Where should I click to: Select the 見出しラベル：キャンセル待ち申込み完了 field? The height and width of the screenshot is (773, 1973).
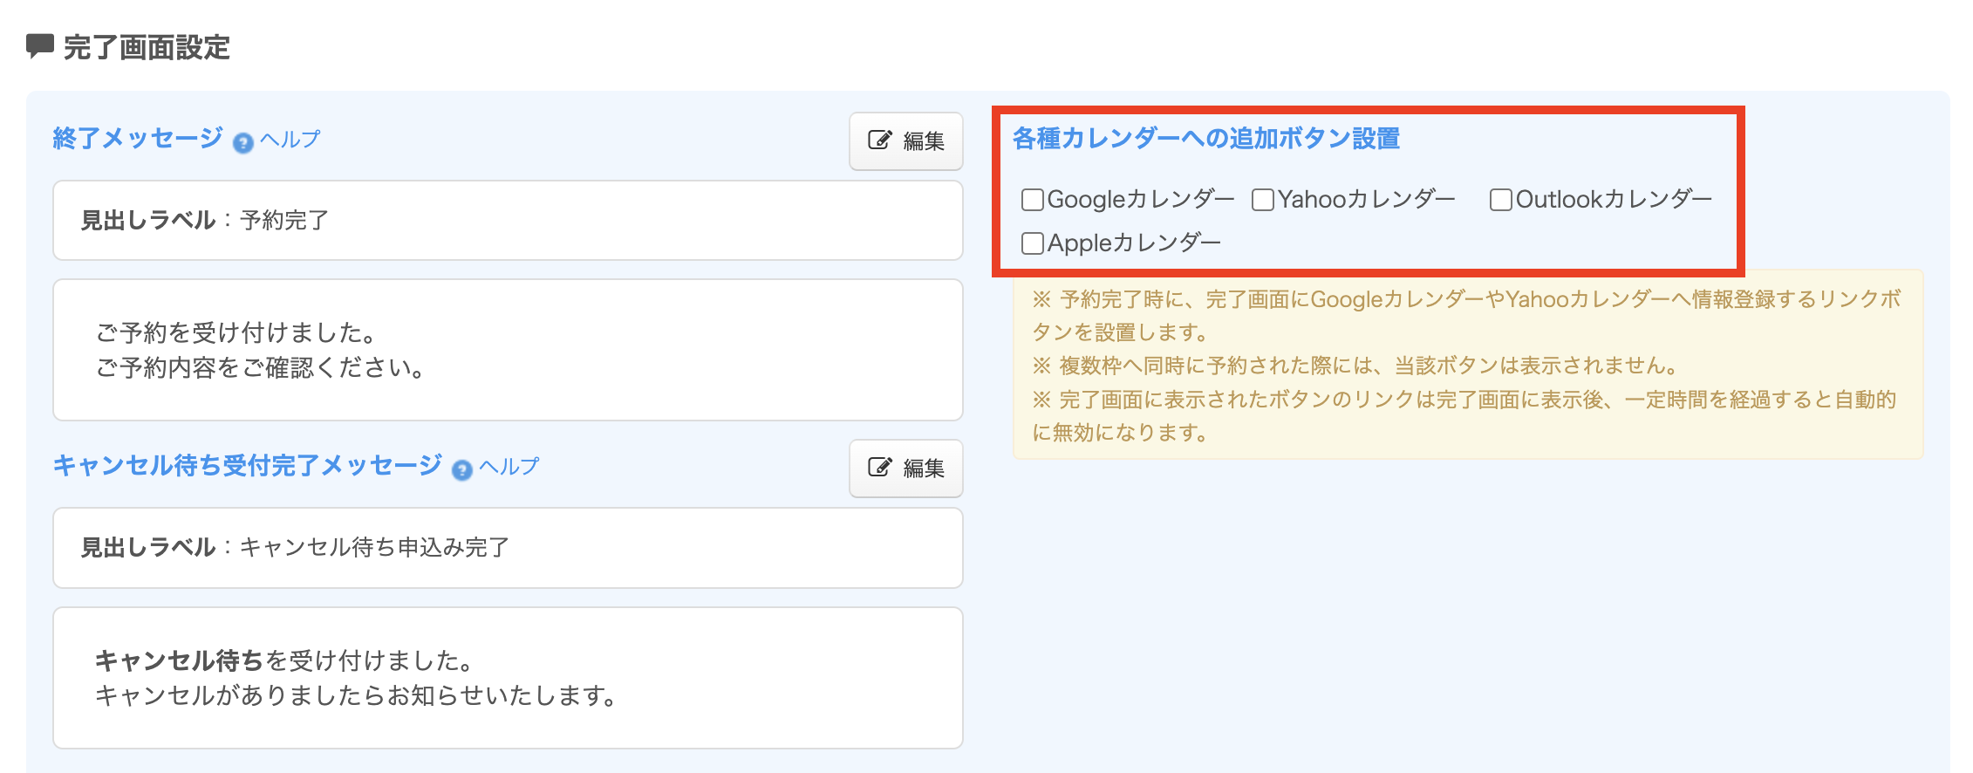click(508, 548)
